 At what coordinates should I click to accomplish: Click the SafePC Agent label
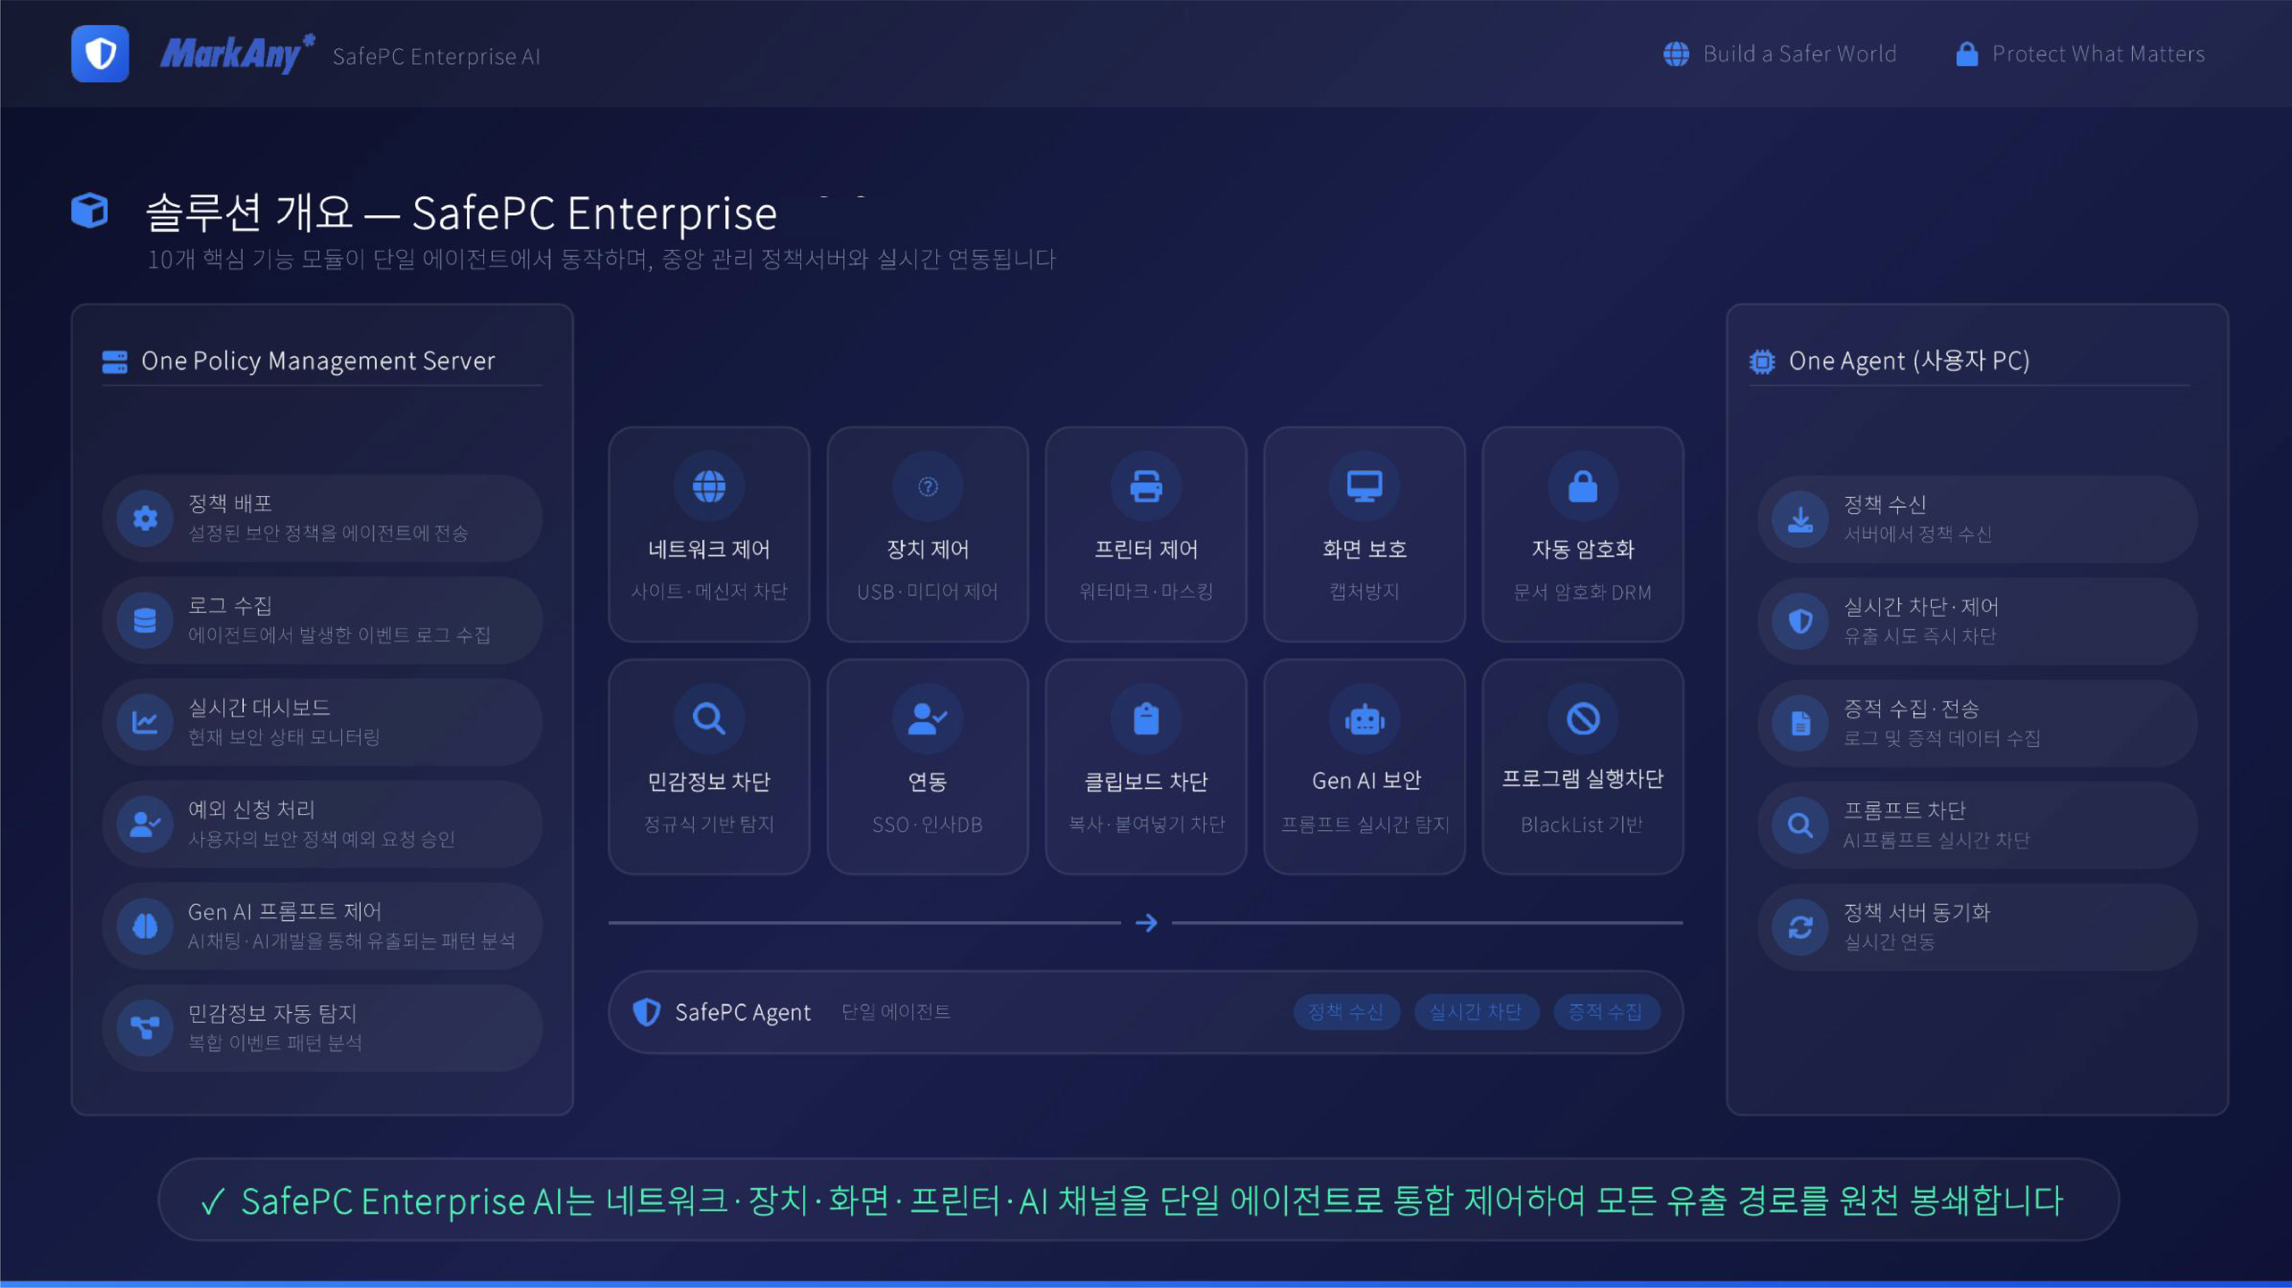click(743, 1013)
